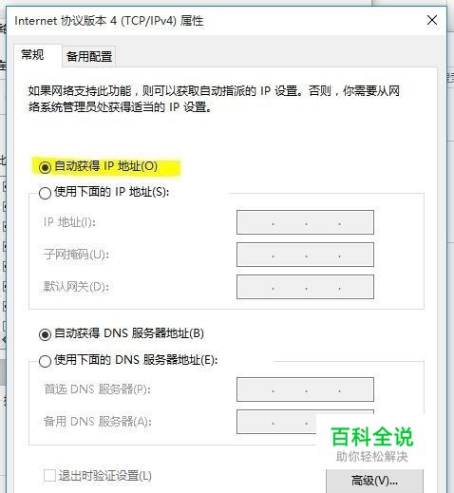
Task: Select 自动获得 DNS 服务器地址 radio button
Action: coord(45,334)
